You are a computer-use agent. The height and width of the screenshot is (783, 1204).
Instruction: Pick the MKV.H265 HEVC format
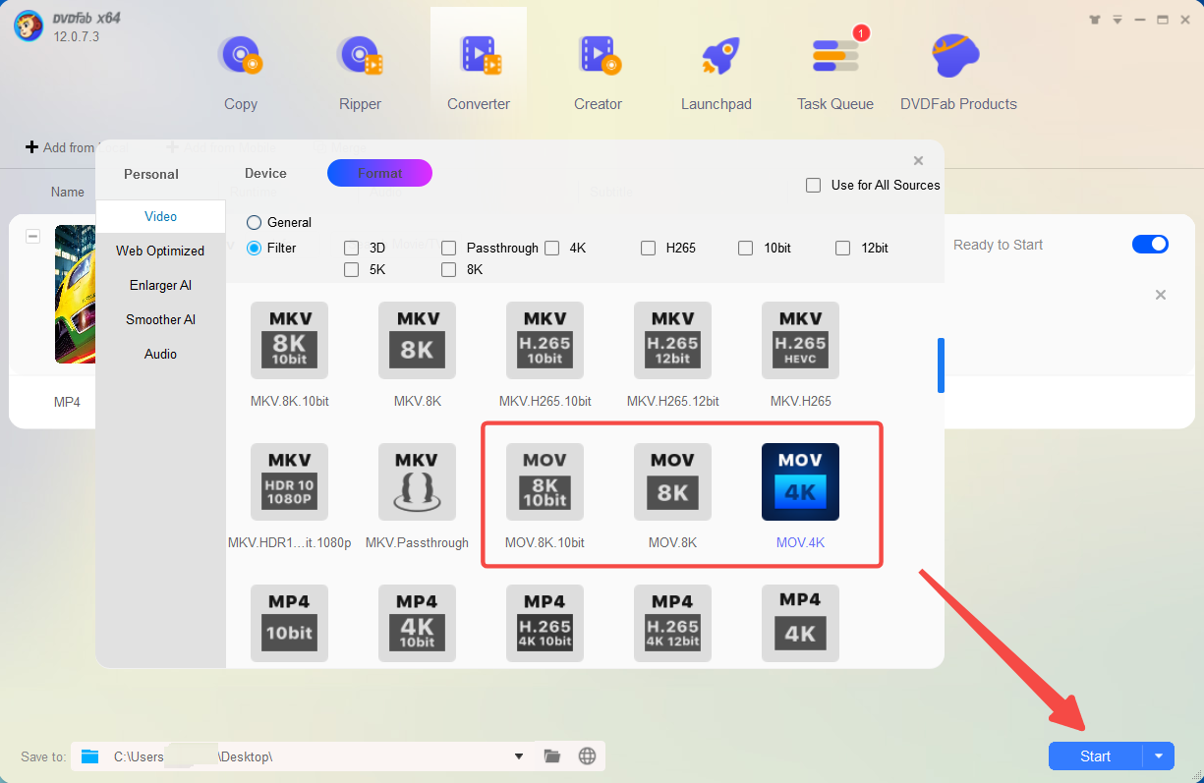pos(800,340)
